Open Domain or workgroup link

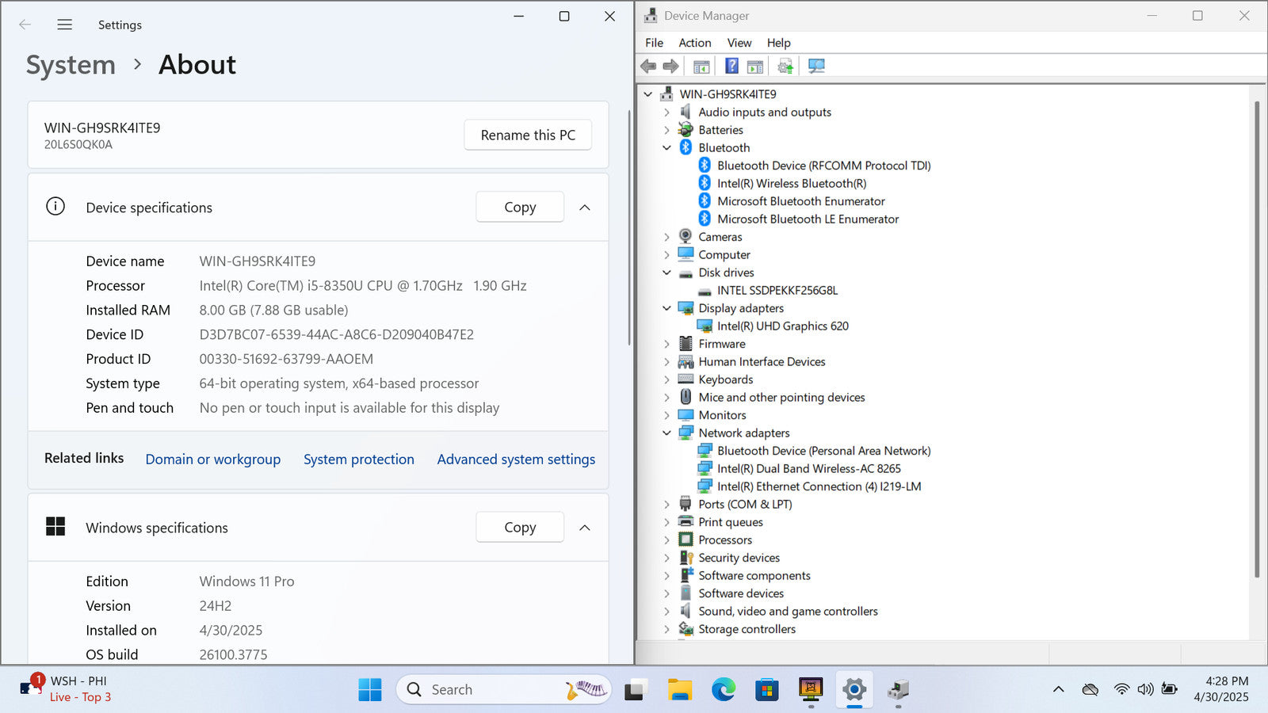pos(213,459)
